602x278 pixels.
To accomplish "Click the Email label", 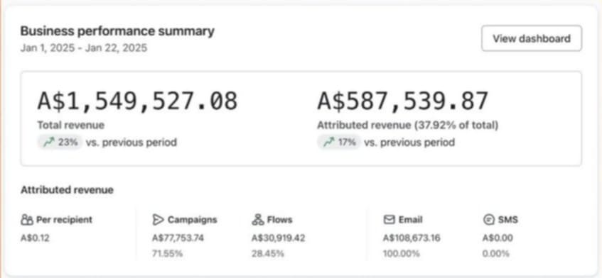I will click(x=410, y=220).
